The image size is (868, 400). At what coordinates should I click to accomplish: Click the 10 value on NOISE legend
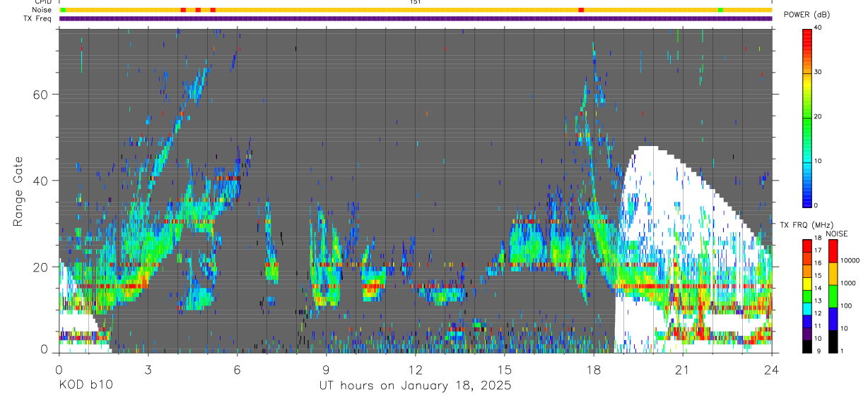click(843, 328)
